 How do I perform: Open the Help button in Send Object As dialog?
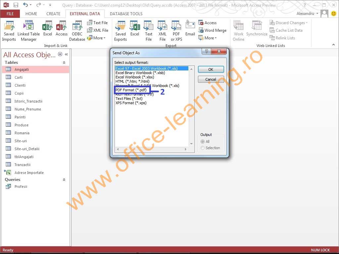pos(207,51)
